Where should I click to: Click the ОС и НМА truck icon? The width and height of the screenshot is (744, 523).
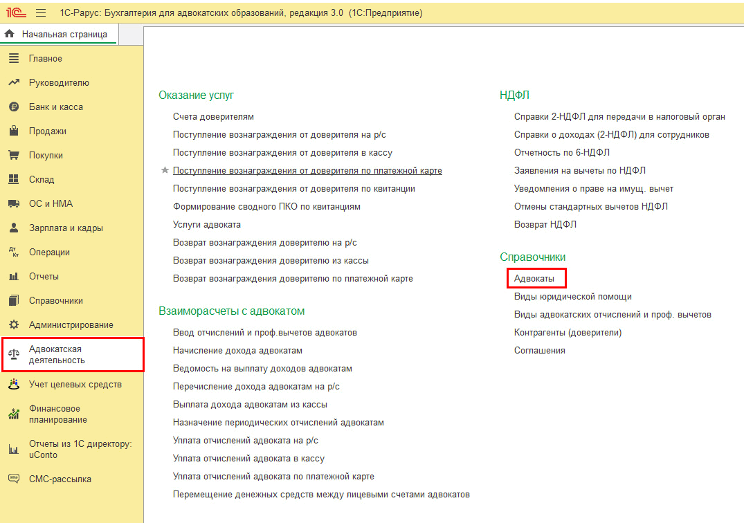pos(13,204)
